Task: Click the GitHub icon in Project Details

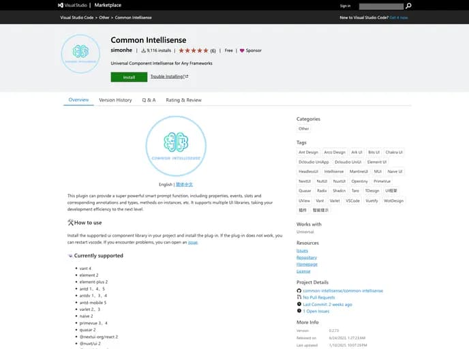Action: click(x=299, y=290)
